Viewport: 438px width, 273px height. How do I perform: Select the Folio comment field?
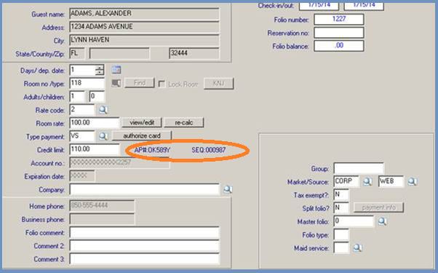point(144,232)
